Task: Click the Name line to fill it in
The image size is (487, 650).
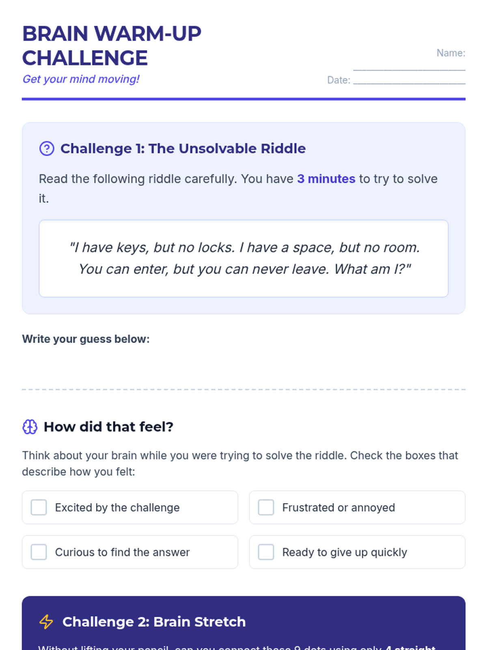Action: click(x=409, y=66)
